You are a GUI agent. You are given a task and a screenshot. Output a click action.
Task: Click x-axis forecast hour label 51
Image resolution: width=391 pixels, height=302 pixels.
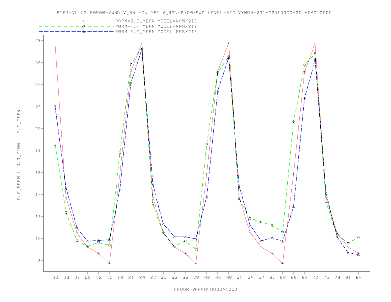point(239,277)
